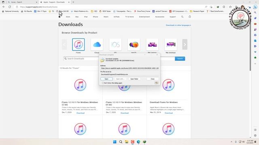Click the Download iTunes for Windows thumbnail
Viewport: 259px width, 145px height.
168,85
